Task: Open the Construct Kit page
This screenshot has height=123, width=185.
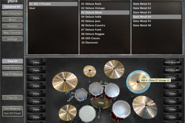Action: (x=12, y=7)
